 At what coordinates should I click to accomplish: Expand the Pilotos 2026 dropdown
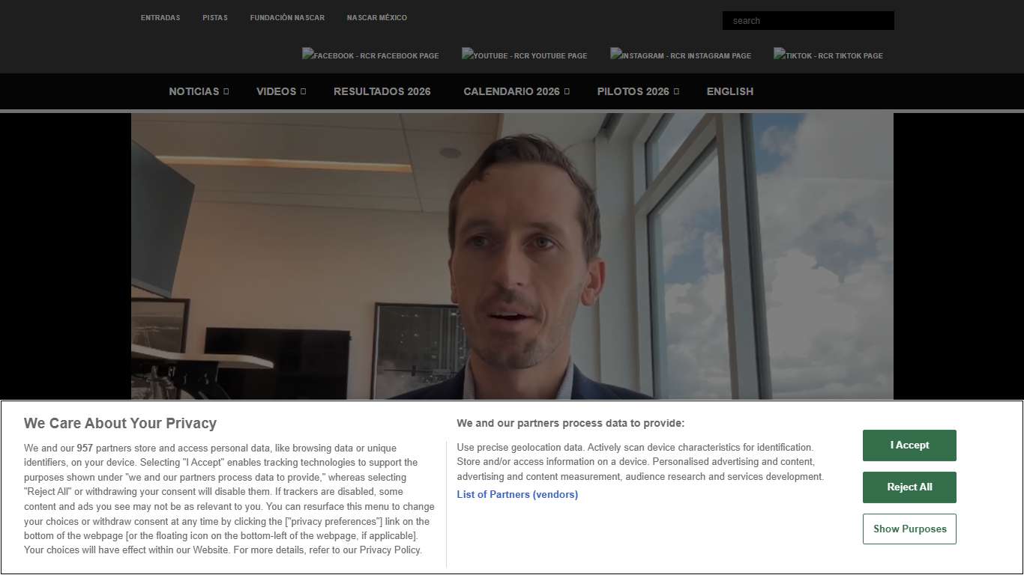pyautogui.click(x=637, y=91)
